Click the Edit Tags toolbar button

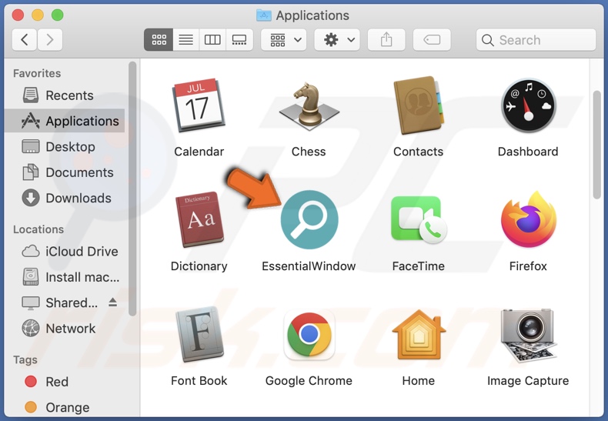[432, 39]
